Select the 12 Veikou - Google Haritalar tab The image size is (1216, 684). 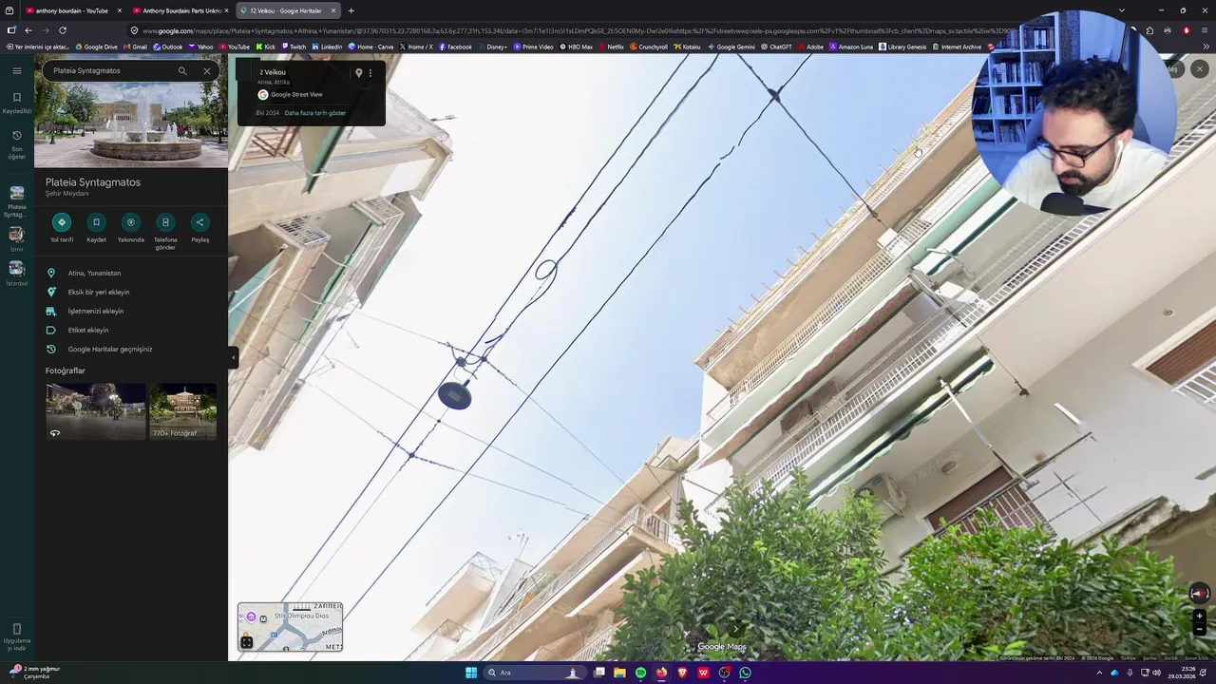(x=287, y=10)
